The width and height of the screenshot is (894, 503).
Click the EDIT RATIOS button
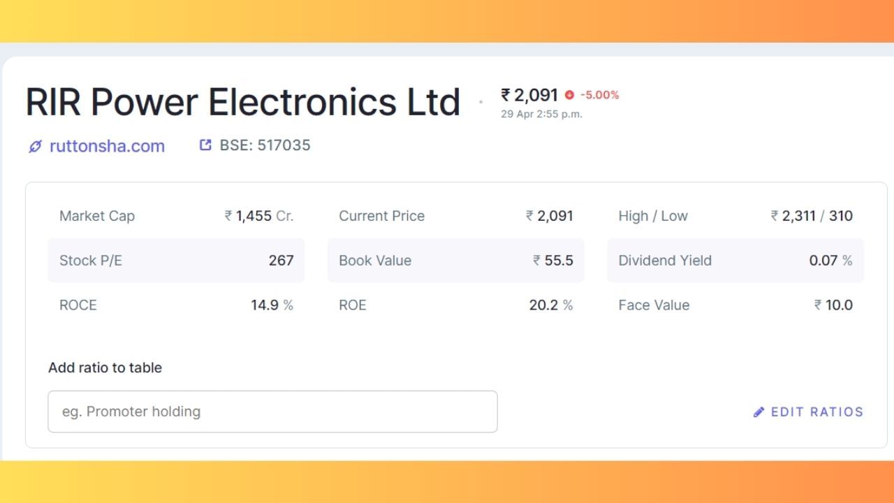pos(817,411)
